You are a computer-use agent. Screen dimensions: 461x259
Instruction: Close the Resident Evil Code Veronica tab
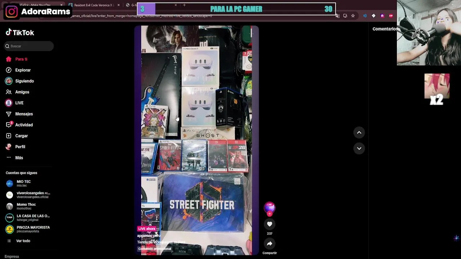click(x=118, y=5)
